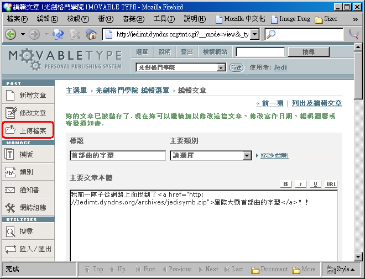Click the browser Back arrow button
This screenshot has height=279, width=365.
[x=11, y=34]
